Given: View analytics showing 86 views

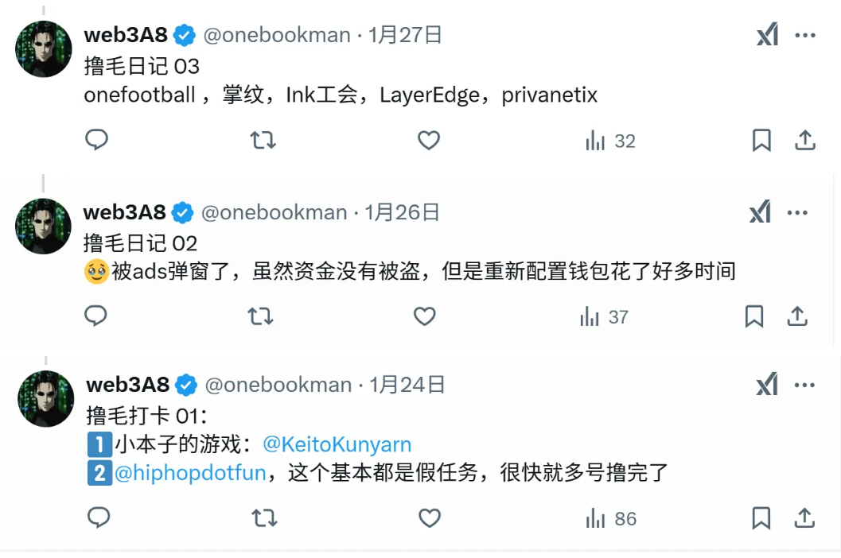Looking at the screenshot, I should (x=611, y=519).
